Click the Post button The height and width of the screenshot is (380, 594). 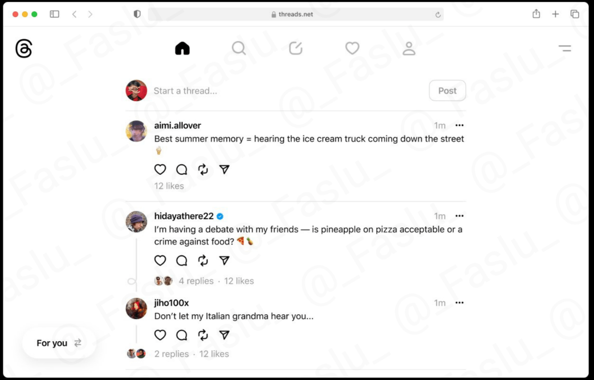pos(447,91)
